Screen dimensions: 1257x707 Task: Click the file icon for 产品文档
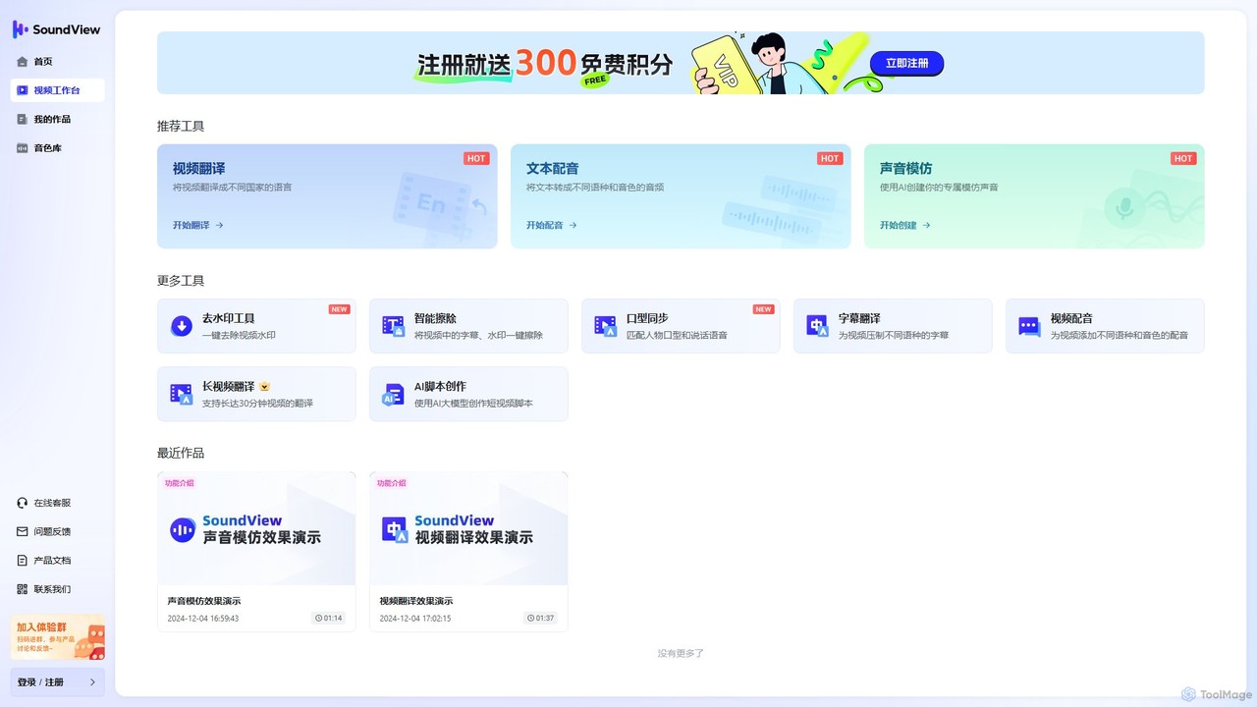23,560
